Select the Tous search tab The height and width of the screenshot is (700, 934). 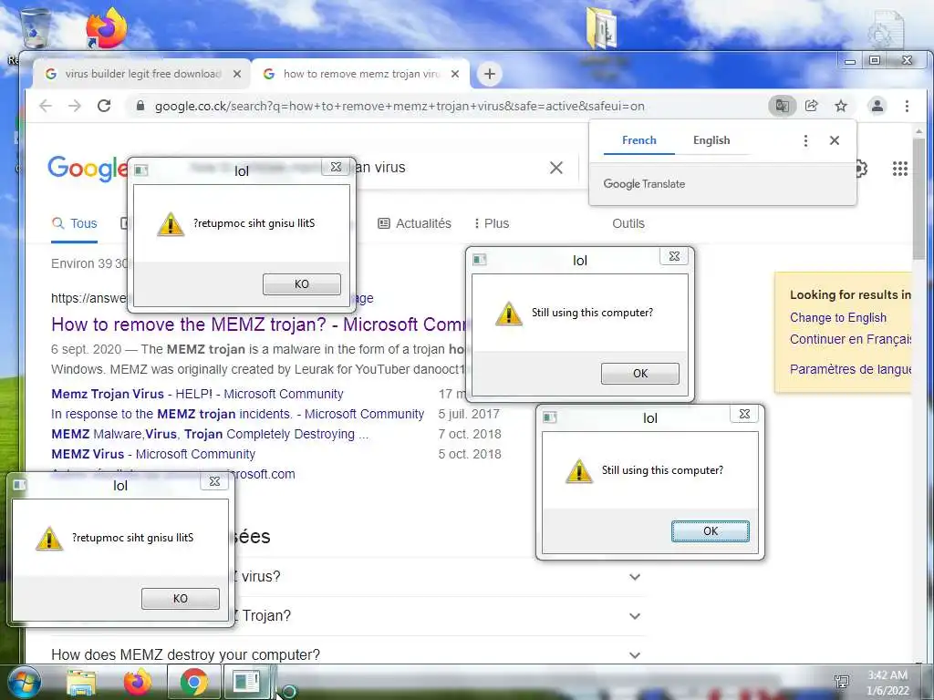tap(75, 224)
